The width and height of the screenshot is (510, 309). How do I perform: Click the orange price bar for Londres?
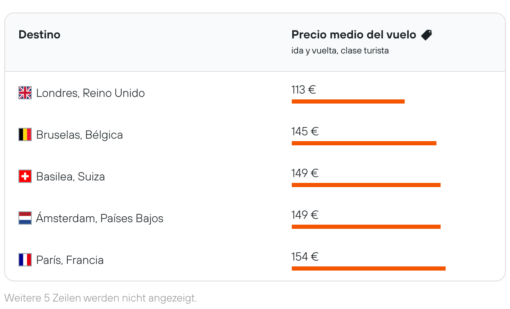[x=348, y=101]
